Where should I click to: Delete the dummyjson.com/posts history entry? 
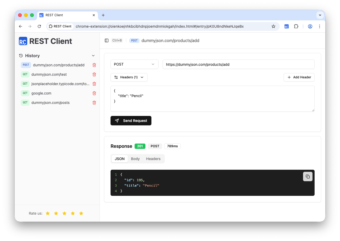pyautogui.click(x=94, y=102)
